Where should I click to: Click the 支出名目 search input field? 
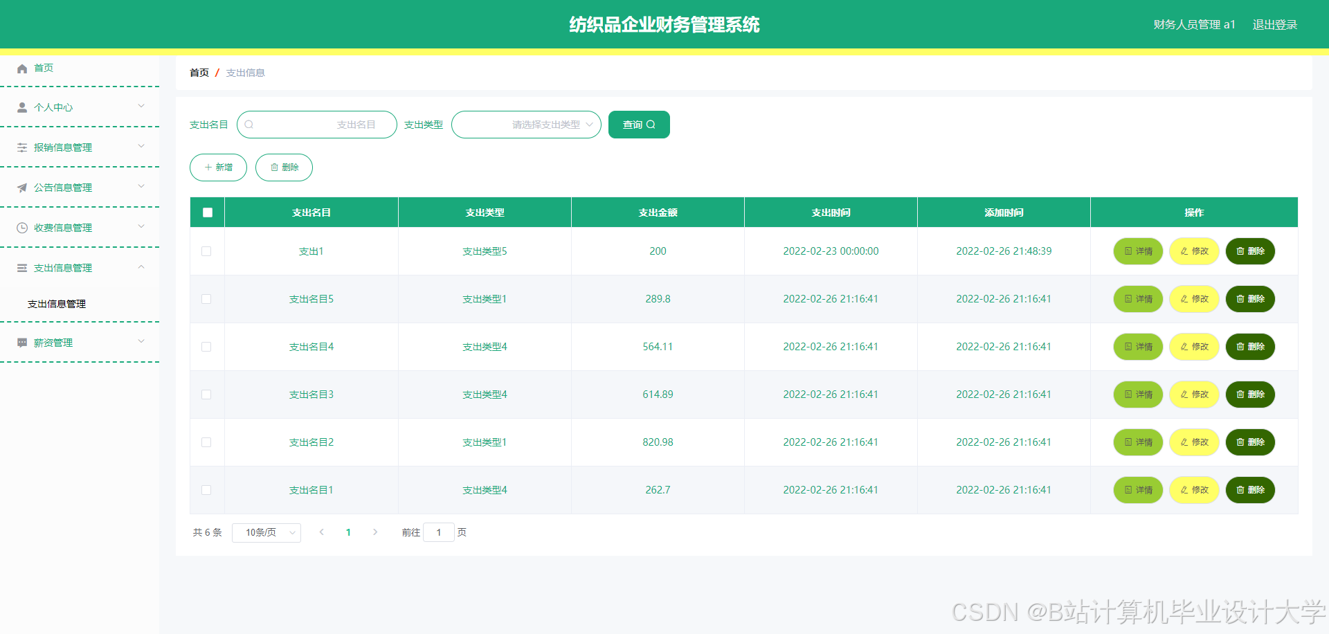(317, 125)
